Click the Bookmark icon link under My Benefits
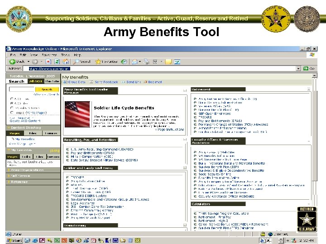The image size is (326, 244). click(145, 82)
